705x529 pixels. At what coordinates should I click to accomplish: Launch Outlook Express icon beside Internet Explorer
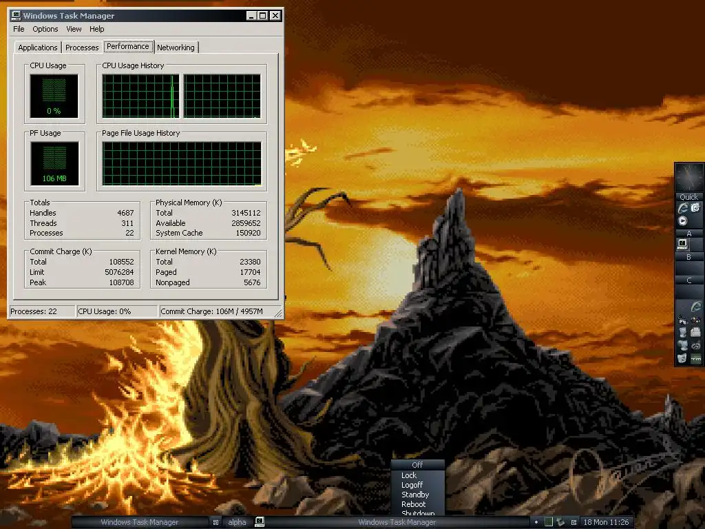click(695, 207)
